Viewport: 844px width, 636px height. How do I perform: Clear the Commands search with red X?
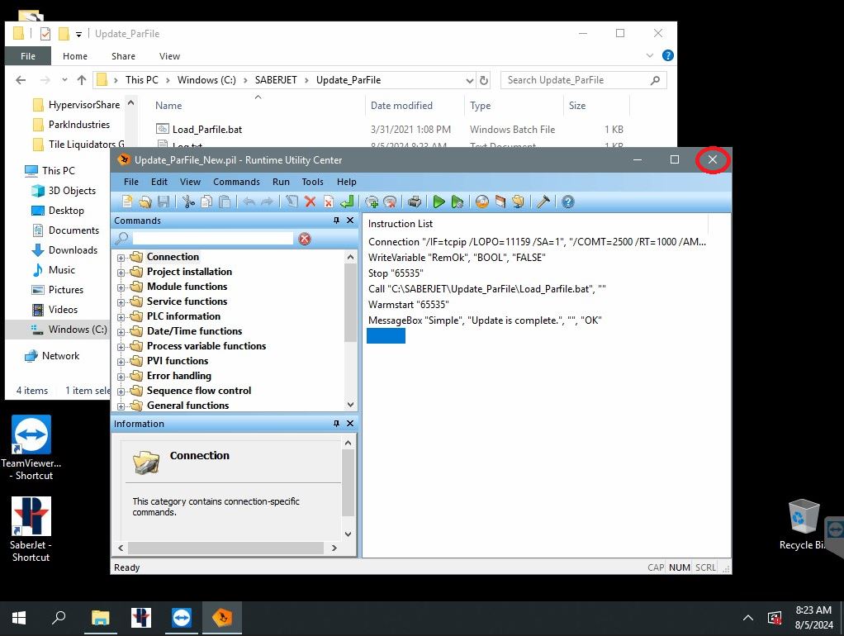click(305, 239)
